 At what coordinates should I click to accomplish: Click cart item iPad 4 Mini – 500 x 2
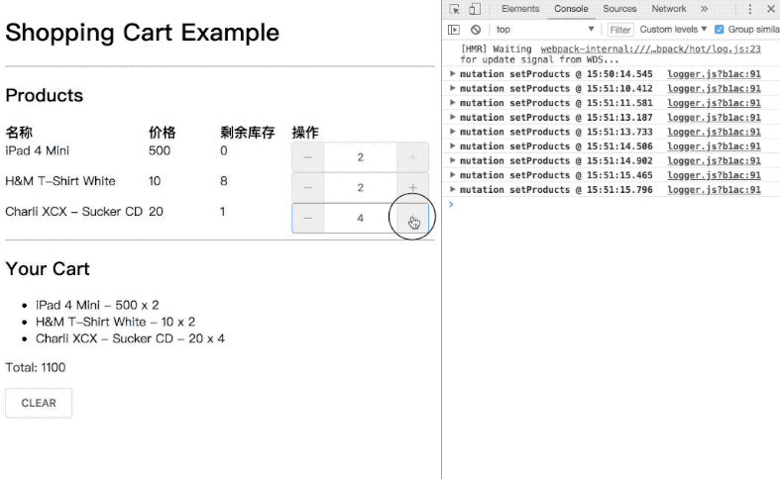click(97, 305)
